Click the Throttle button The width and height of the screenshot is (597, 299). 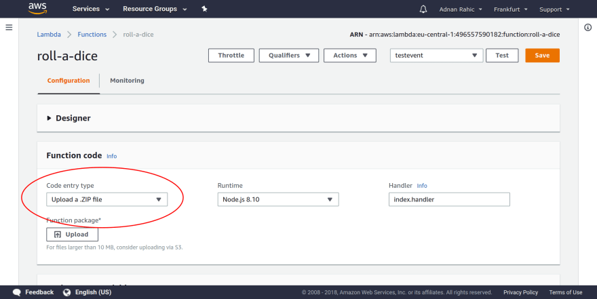pos(231,55)
